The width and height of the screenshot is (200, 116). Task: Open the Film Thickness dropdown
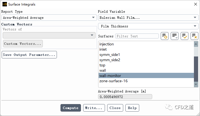pos(148,26)
